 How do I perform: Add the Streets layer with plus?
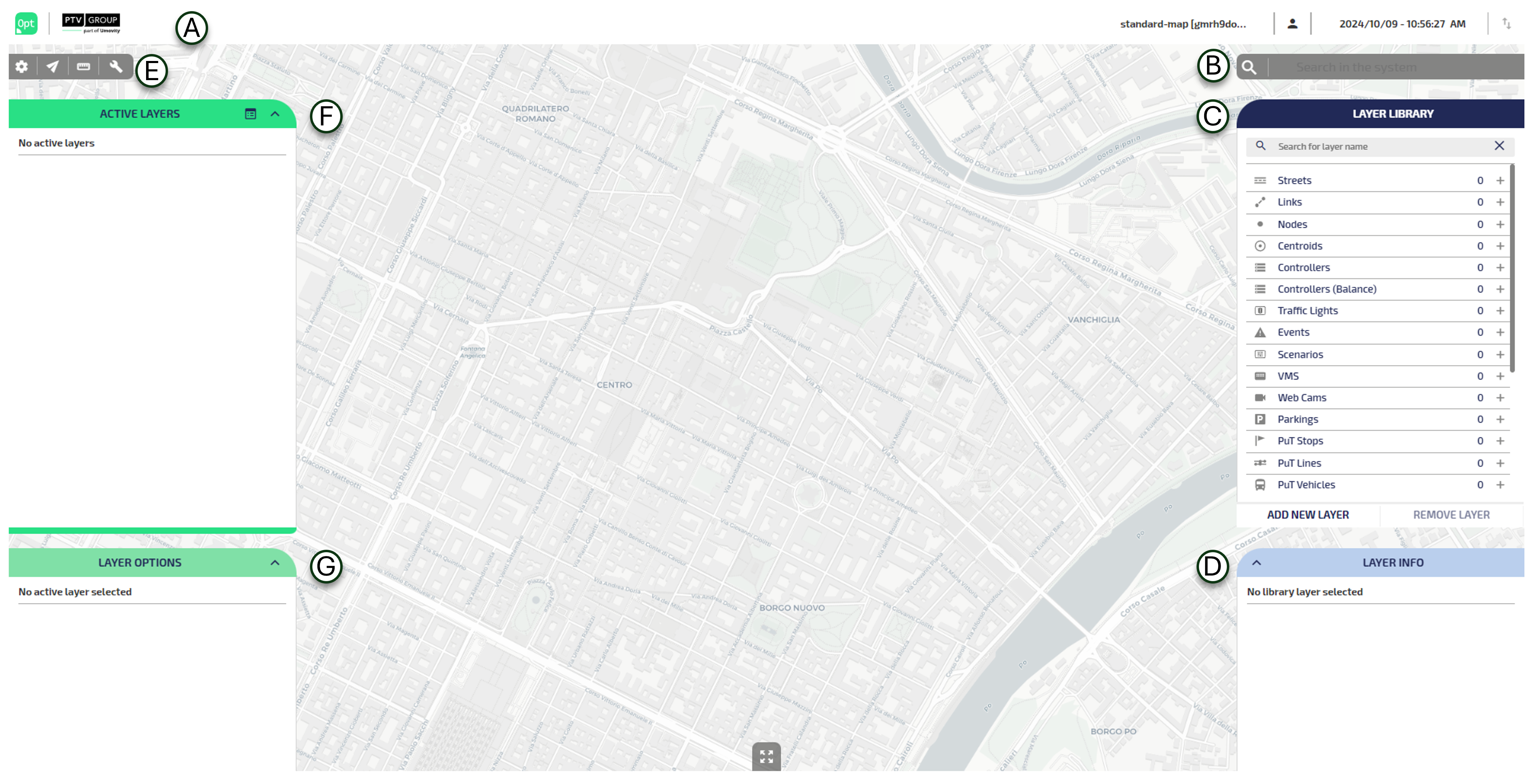pos(1500,180)
